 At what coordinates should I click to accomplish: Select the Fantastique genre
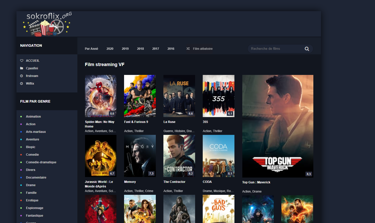coord(35,216)
